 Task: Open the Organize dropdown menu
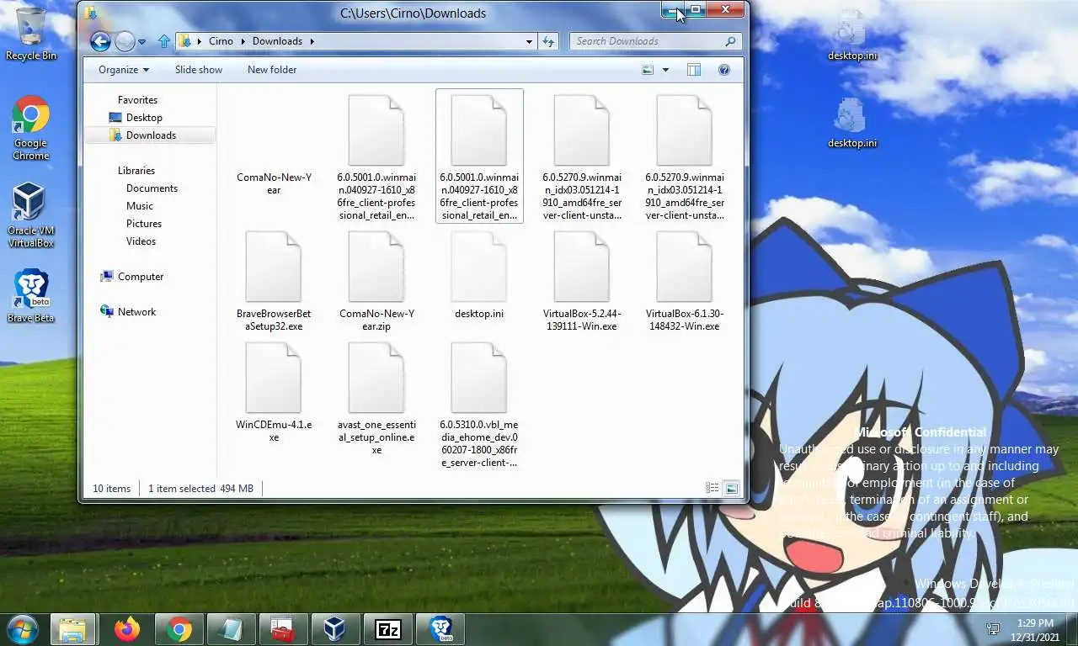124,70
